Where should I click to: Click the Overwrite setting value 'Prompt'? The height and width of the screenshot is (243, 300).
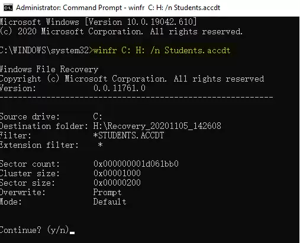pyautogui.click(x=107, y=192)
